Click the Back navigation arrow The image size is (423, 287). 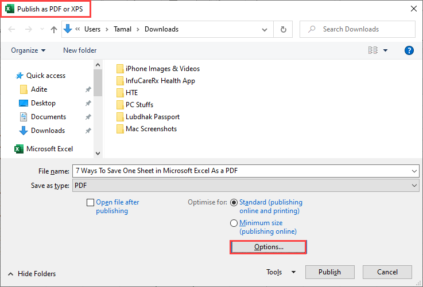click(x=11, y=29)
